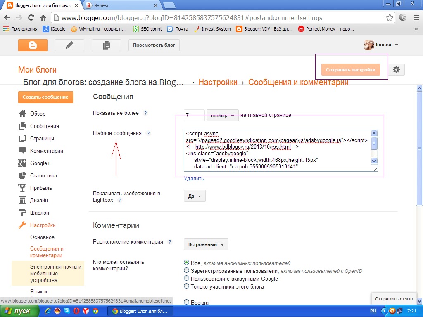Viewport: 423px width, 317px height.
Task: Click the pencil new post icon
Action: click(x=69, y=45)
